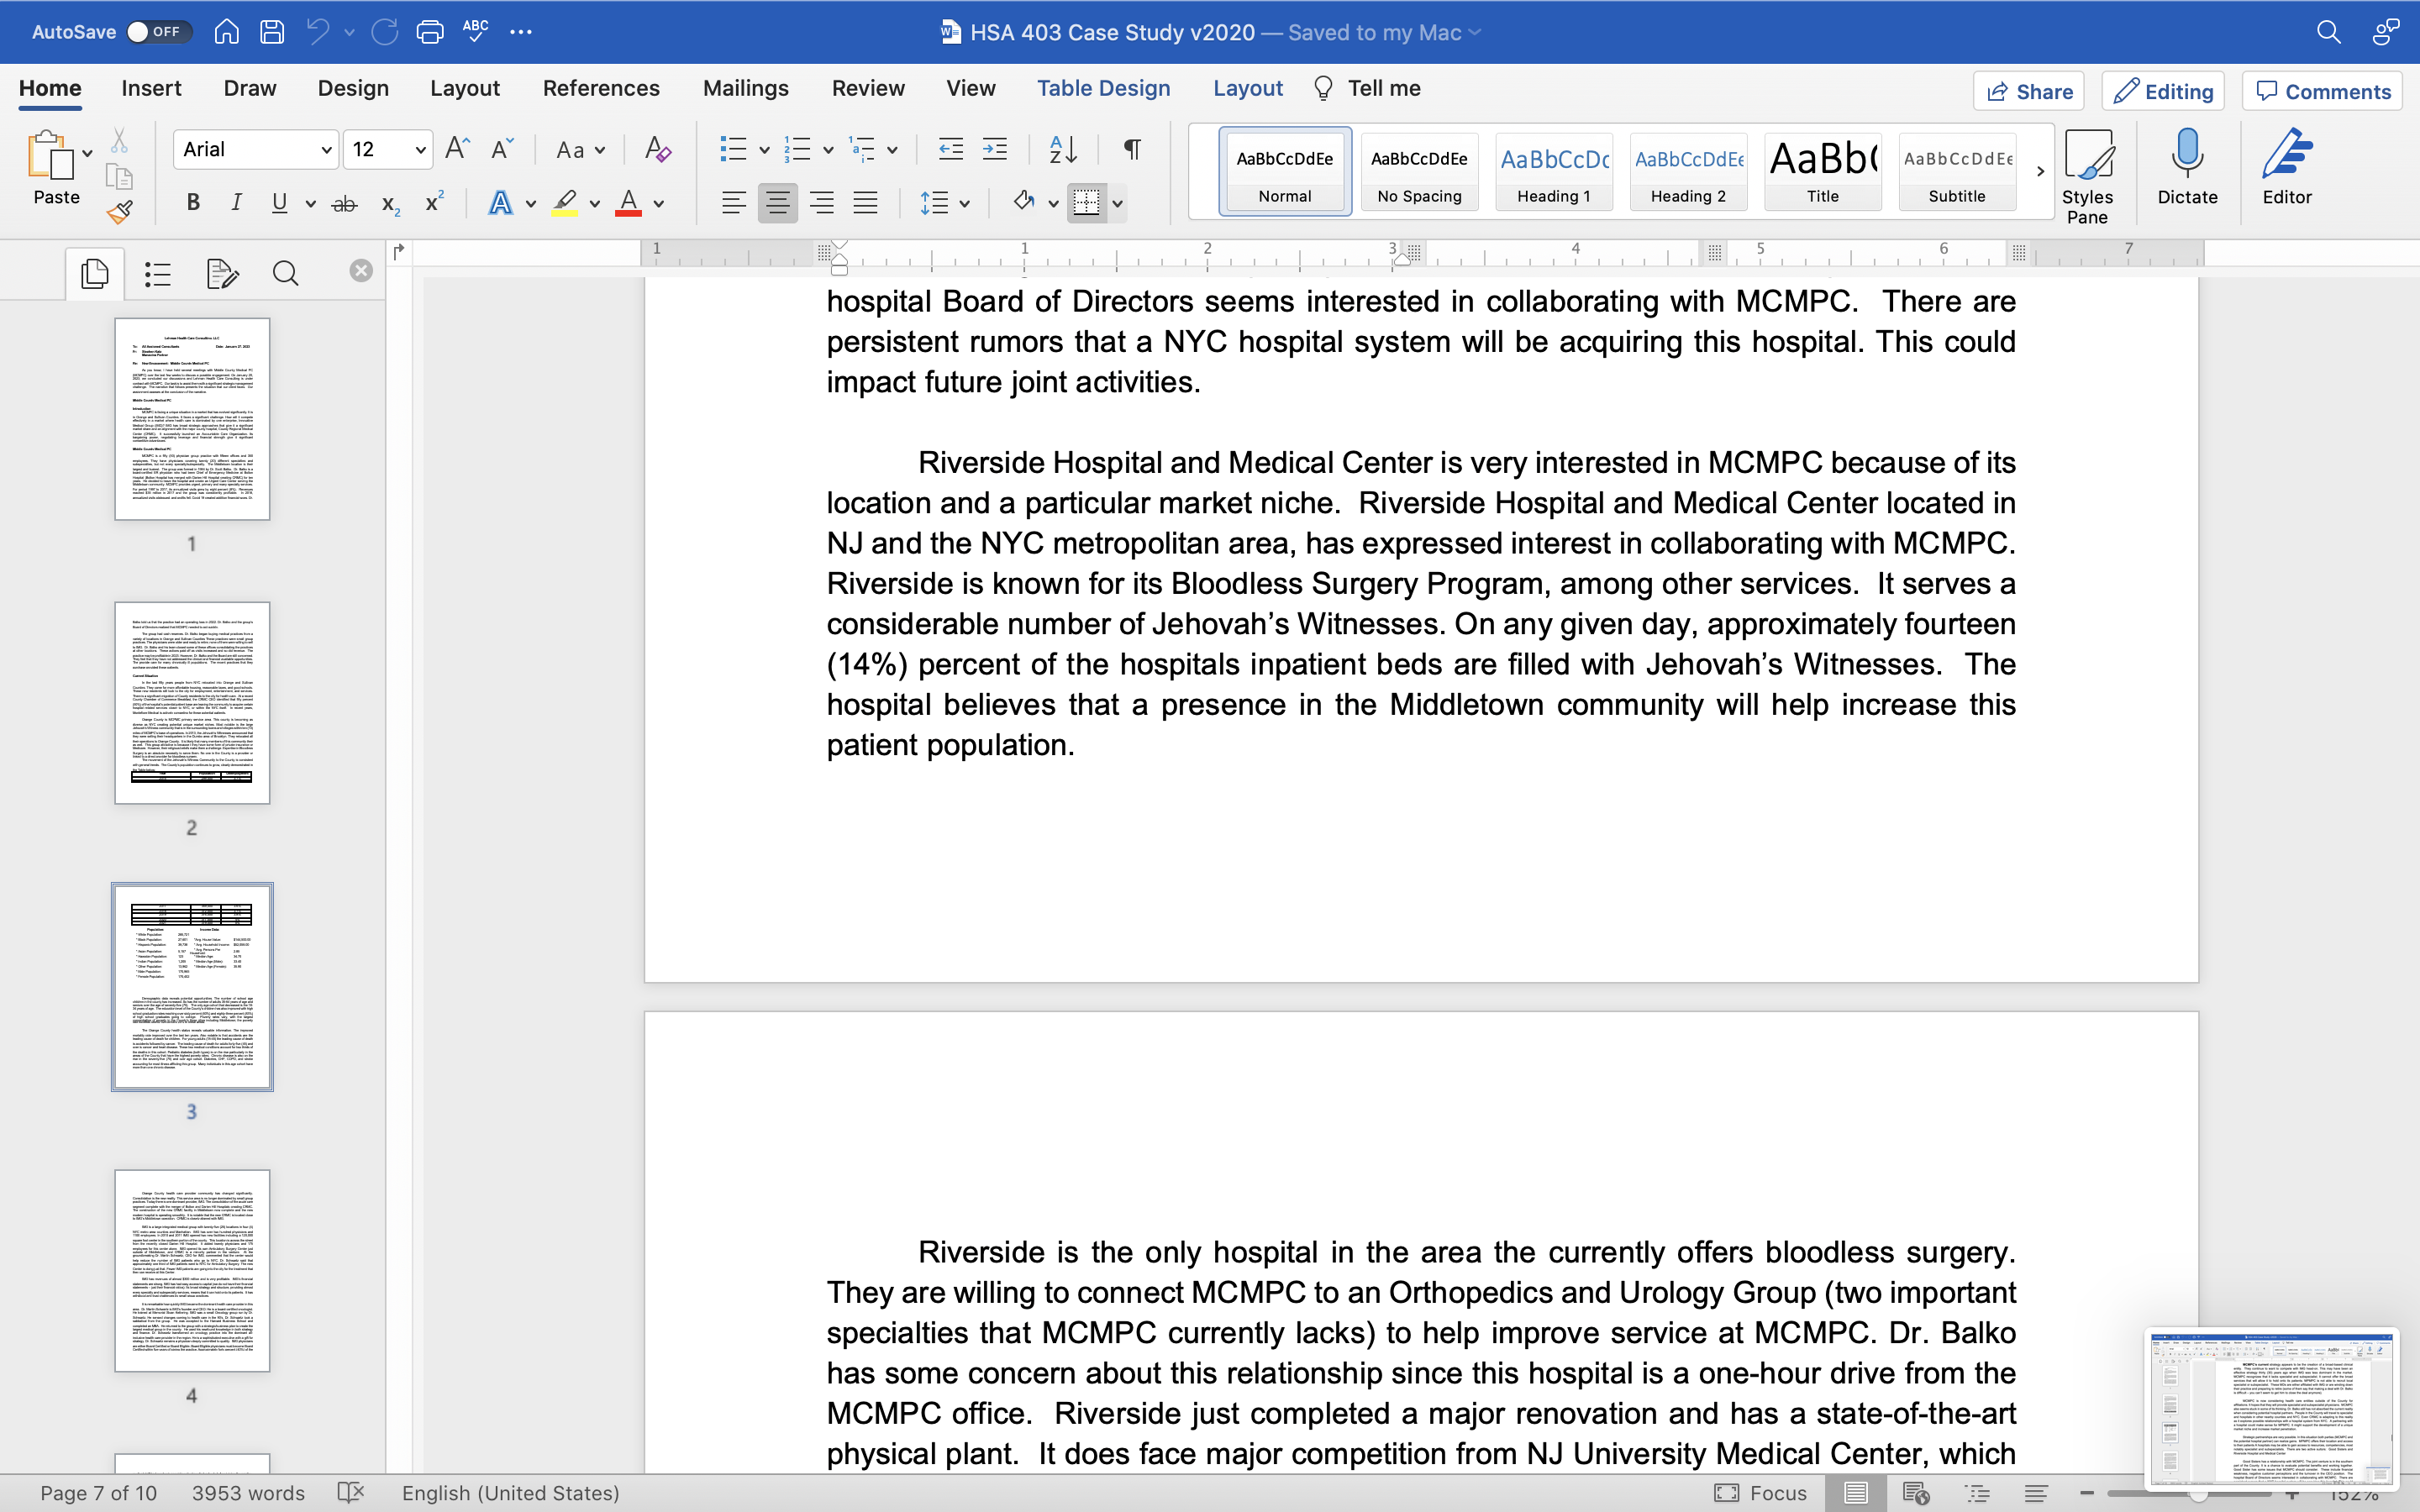Toggle AutoSave switch on
2420x1512 pixels.
[x=157, y=32]
